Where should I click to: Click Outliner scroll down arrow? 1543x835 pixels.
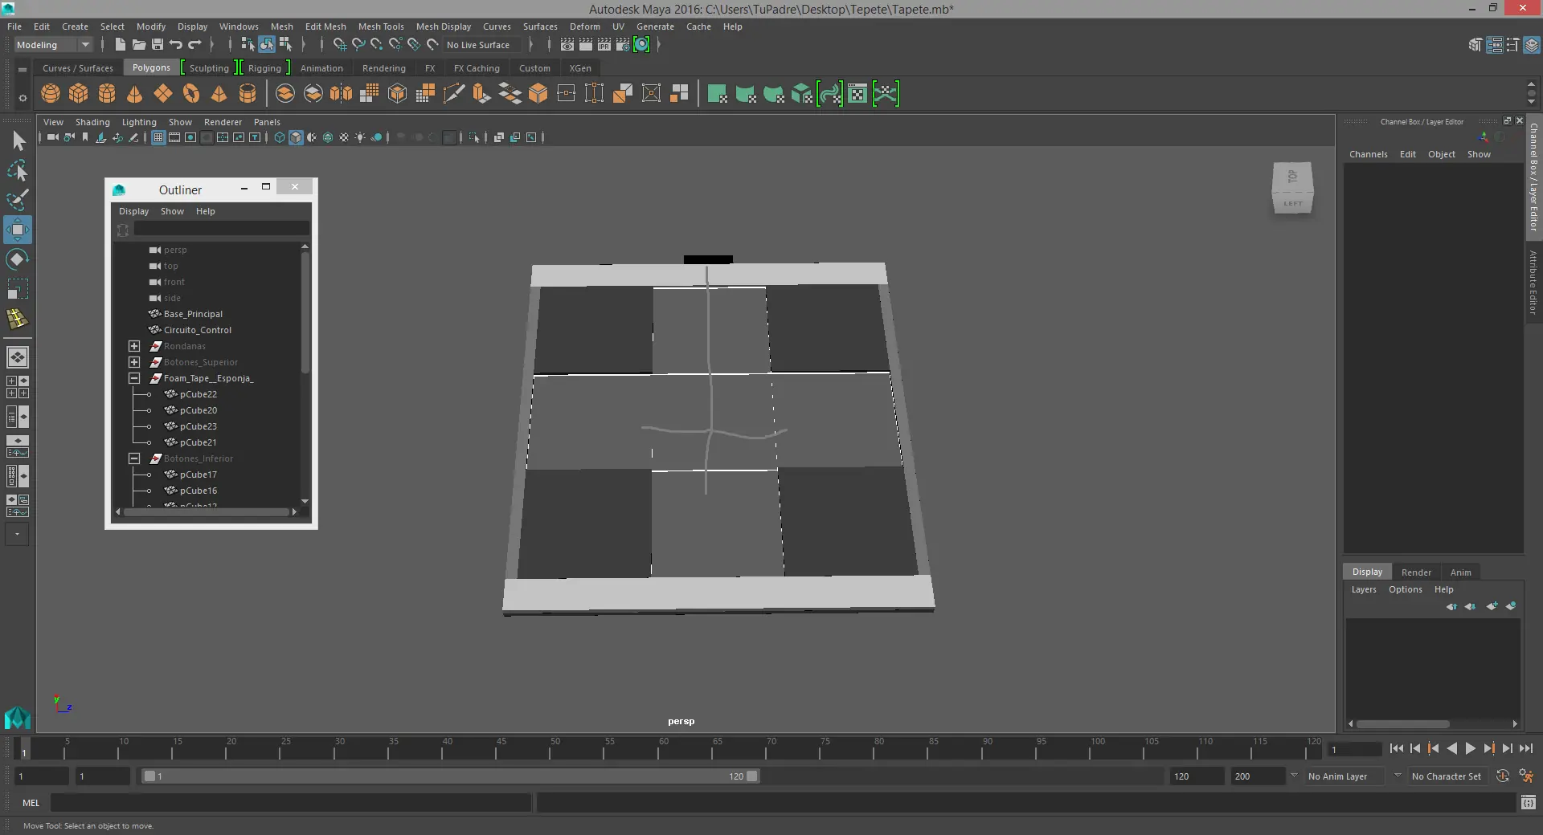(x=305, y=501)
